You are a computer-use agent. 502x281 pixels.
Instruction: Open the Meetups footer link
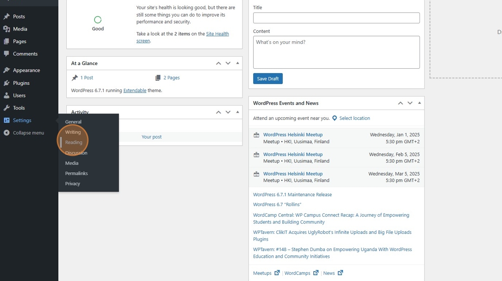[x=262, y=273]
